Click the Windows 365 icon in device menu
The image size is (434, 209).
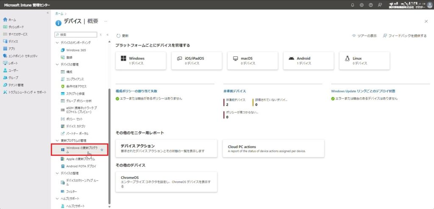point(63,50)
